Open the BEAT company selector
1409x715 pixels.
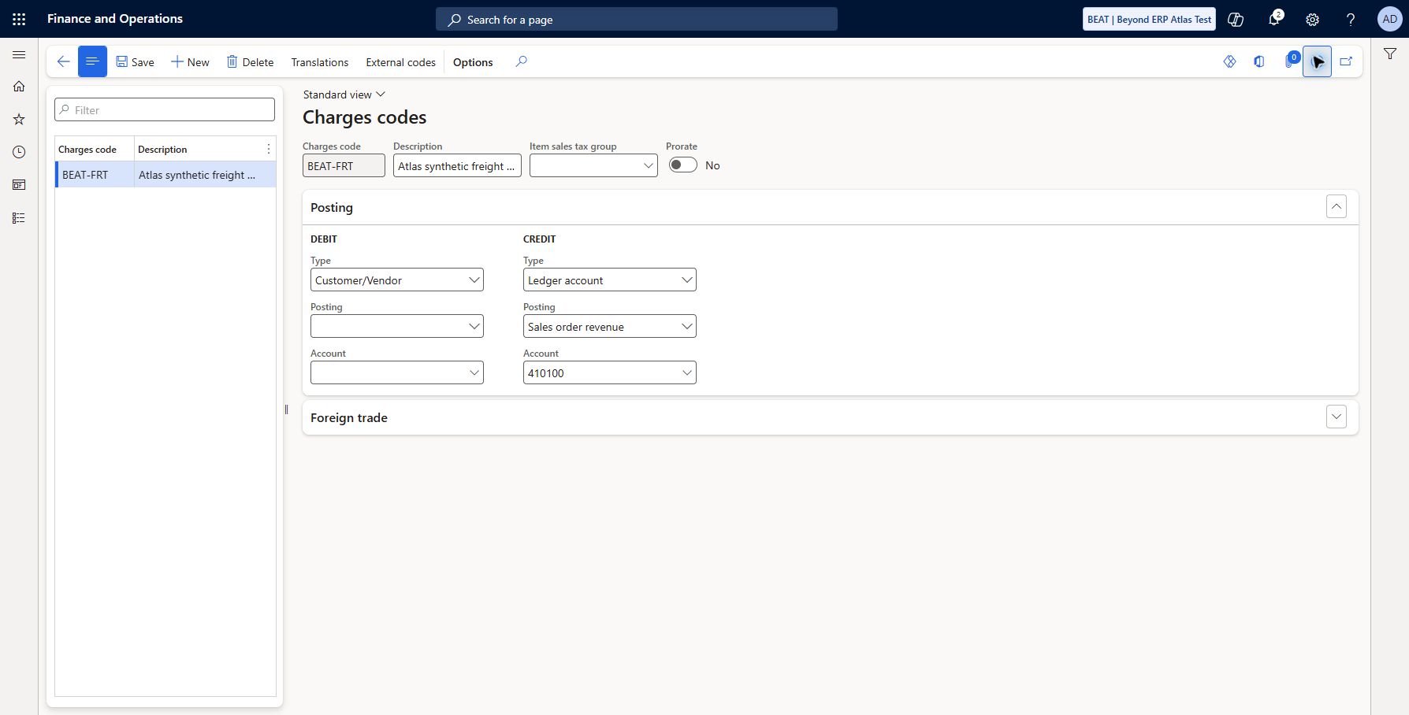tap(1149, 20)
